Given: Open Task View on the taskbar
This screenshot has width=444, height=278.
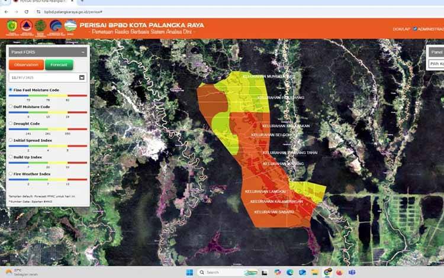Looking at the screenshot, I should [264, 272].
